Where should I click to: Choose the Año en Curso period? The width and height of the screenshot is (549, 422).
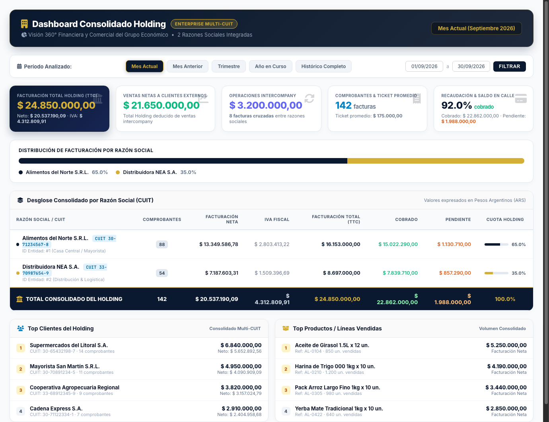coord(271,66)
